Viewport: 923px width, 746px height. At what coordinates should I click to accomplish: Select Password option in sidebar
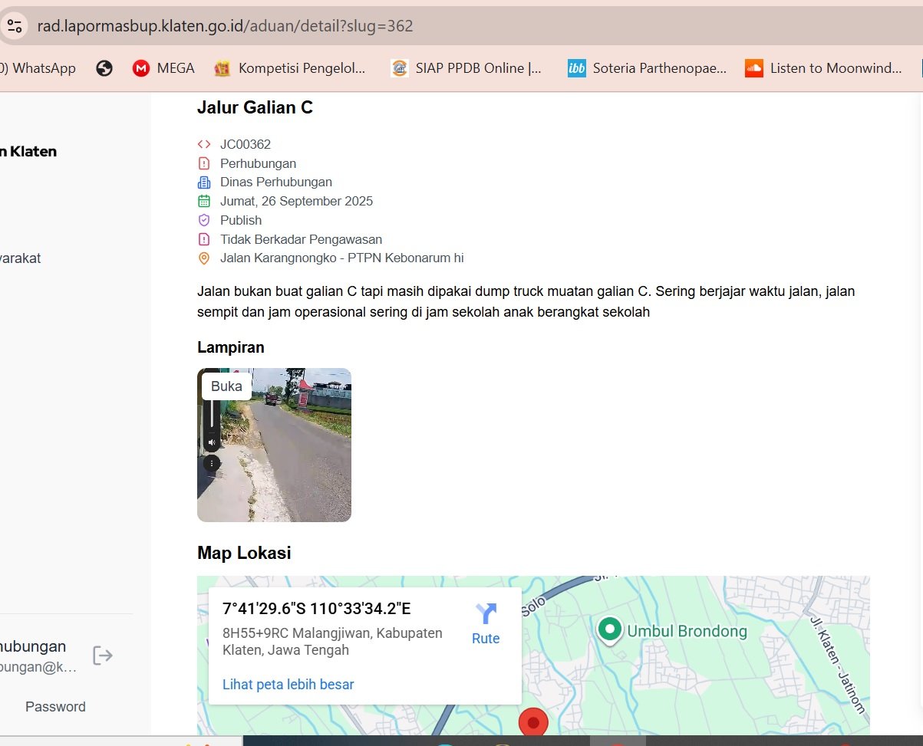pos(55,707)
